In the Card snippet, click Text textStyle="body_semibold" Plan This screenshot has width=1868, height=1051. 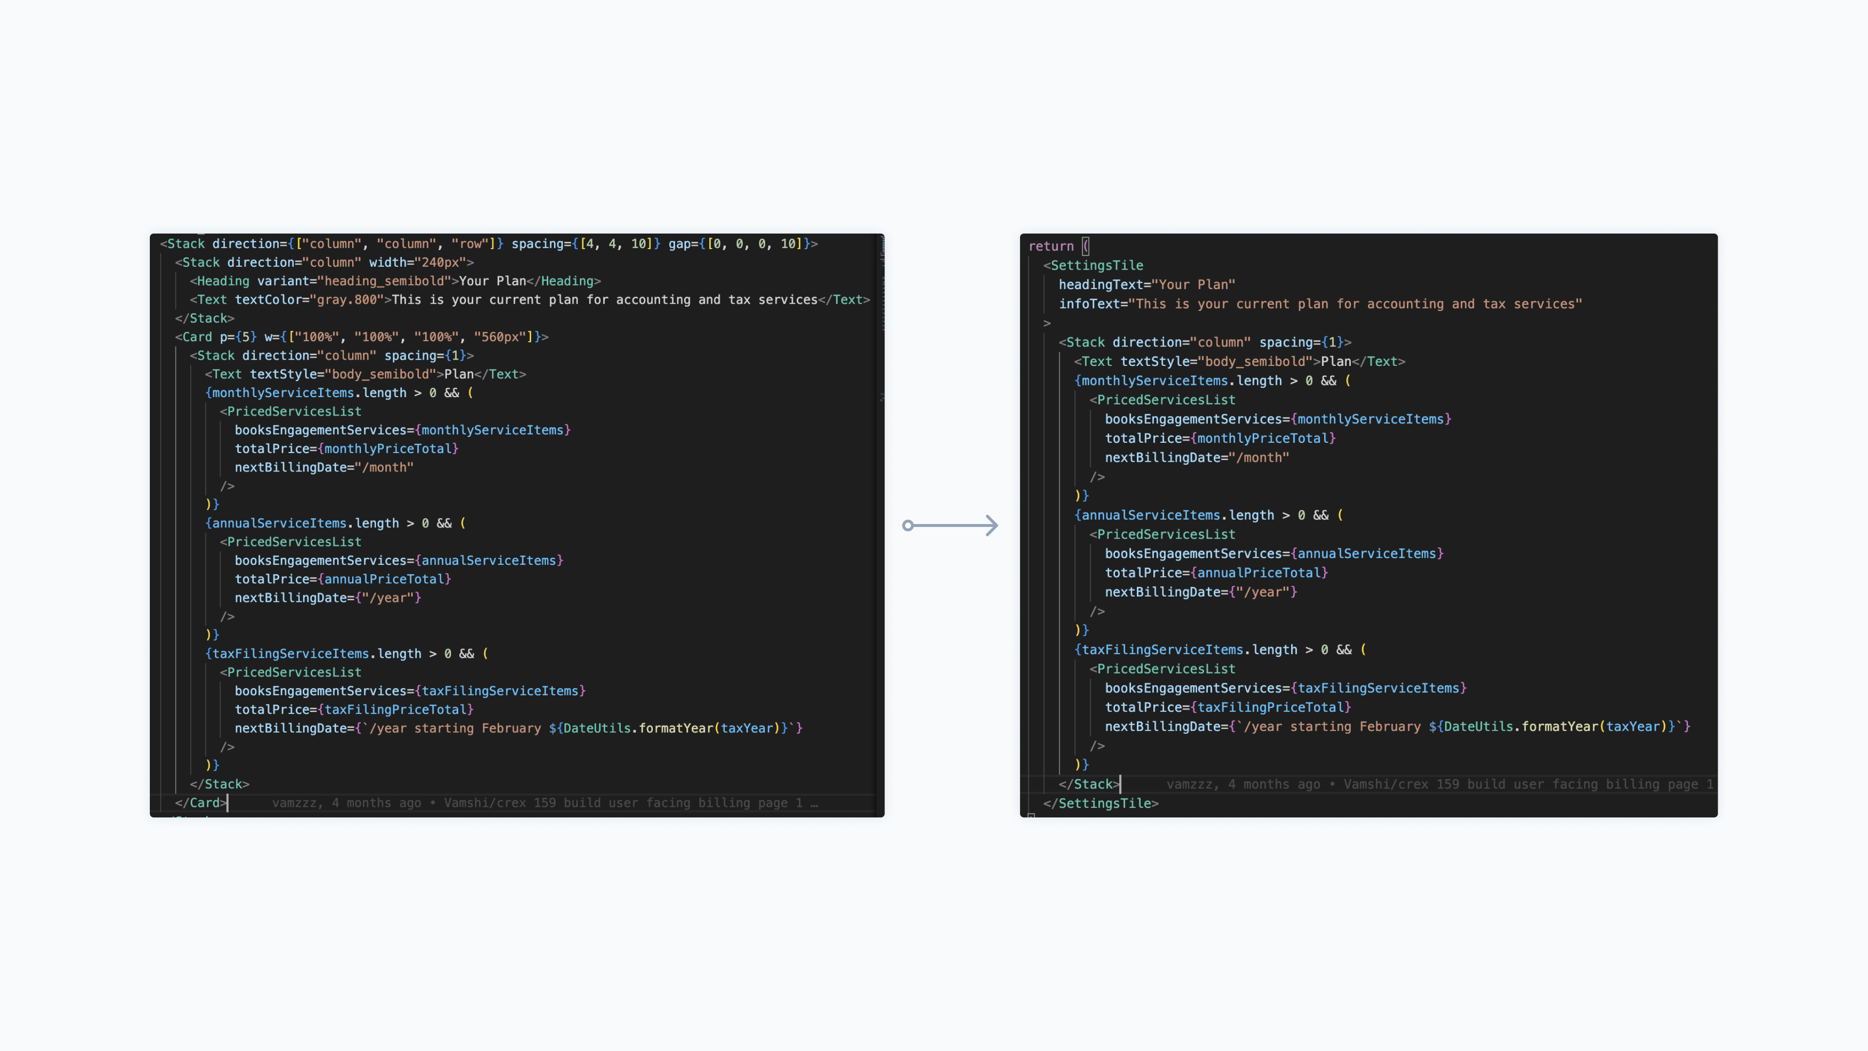365,374
